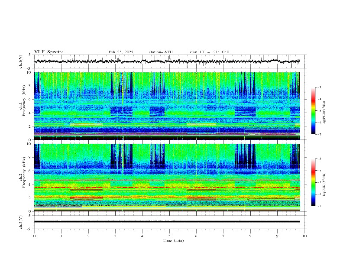
Task: Click the "-6" label on ch.2 colorbar
Action: coord(319,194)
